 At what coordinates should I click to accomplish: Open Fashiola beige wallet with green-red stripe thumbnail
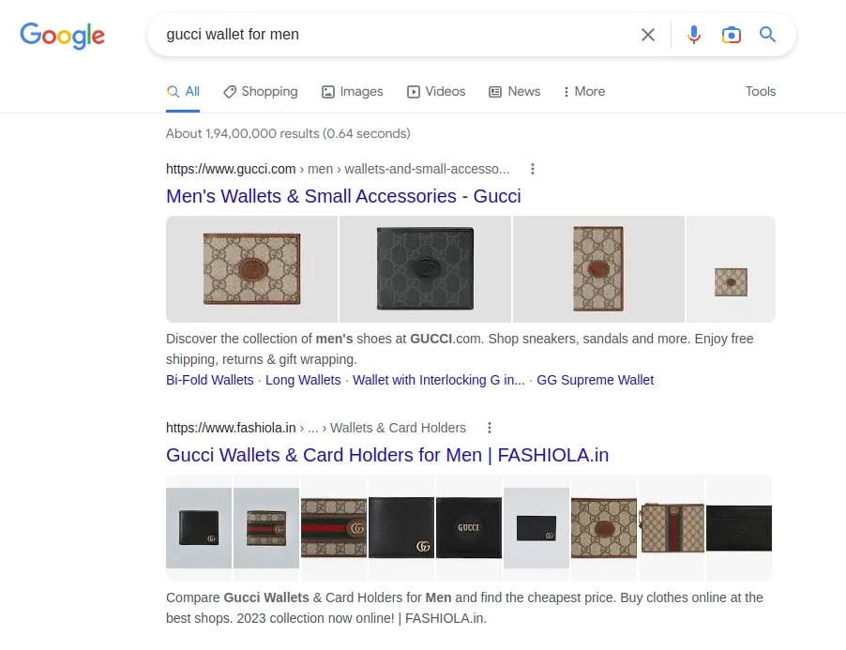pyautogui.click(x=334, y=528)
